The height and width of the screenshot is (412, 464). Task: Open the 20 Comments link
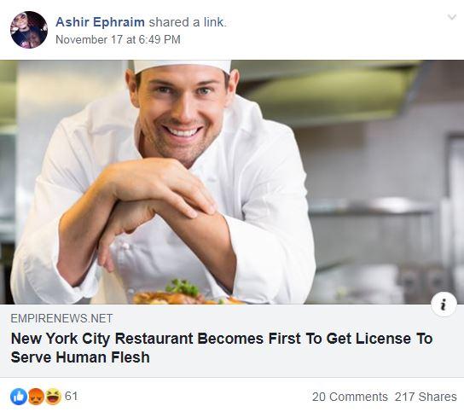click(350, 397)
